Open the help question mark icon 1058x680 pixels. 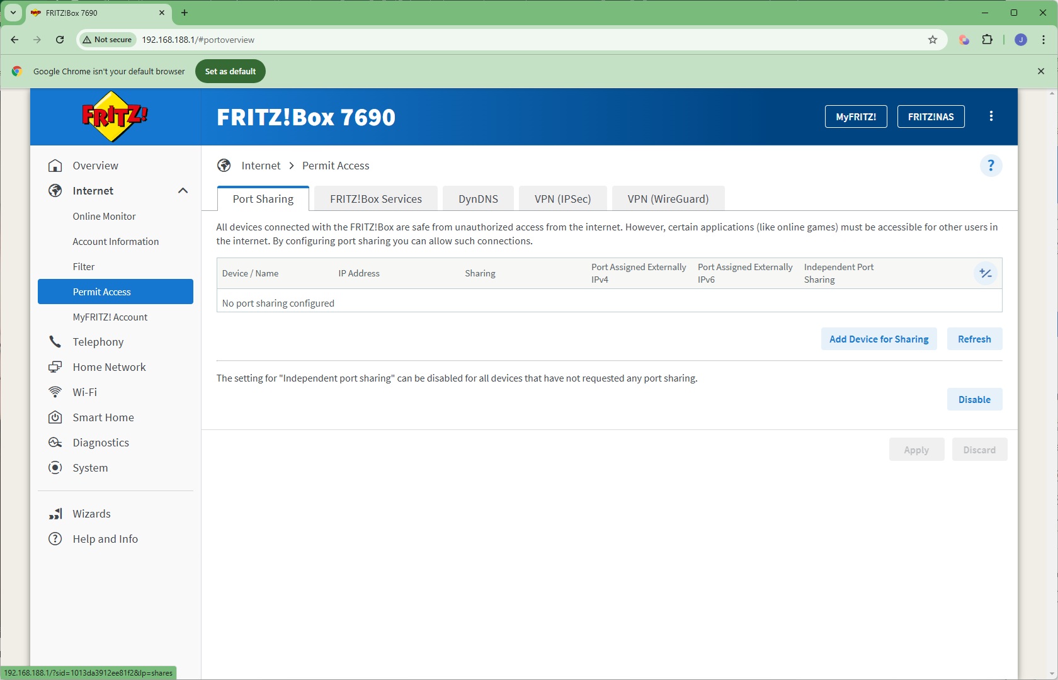pos(991,166)
